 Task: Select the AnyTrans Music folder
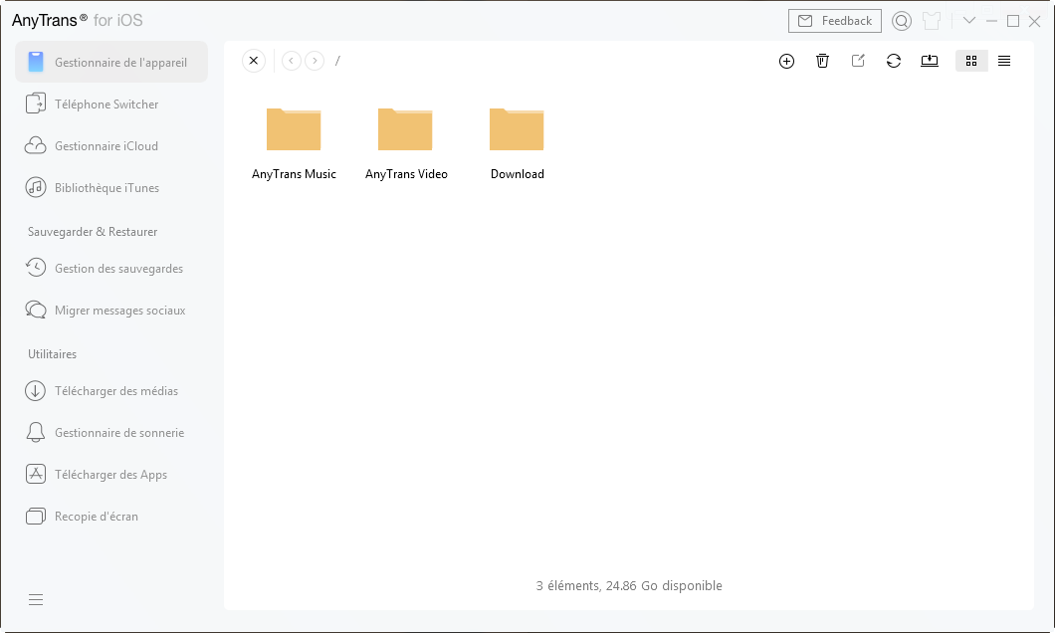click(x=294, y=143)
